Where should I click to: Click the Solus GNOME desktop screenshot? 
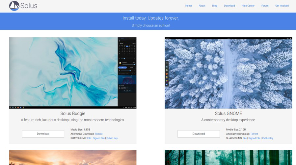pos(229,73)
